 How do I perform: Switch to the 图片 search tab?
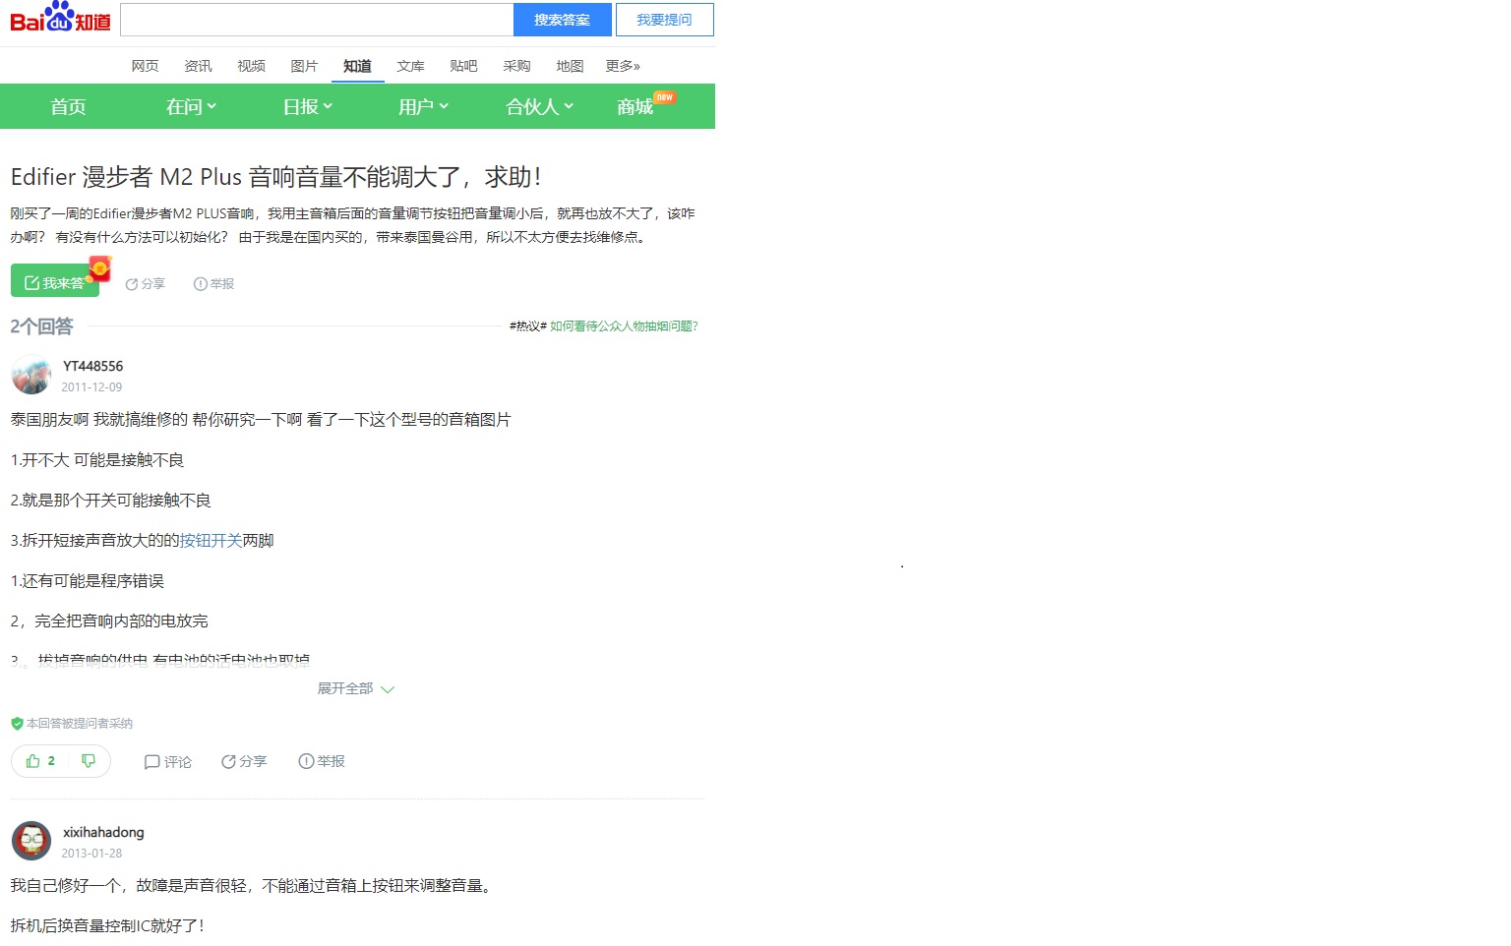click(x=305, y=66)
